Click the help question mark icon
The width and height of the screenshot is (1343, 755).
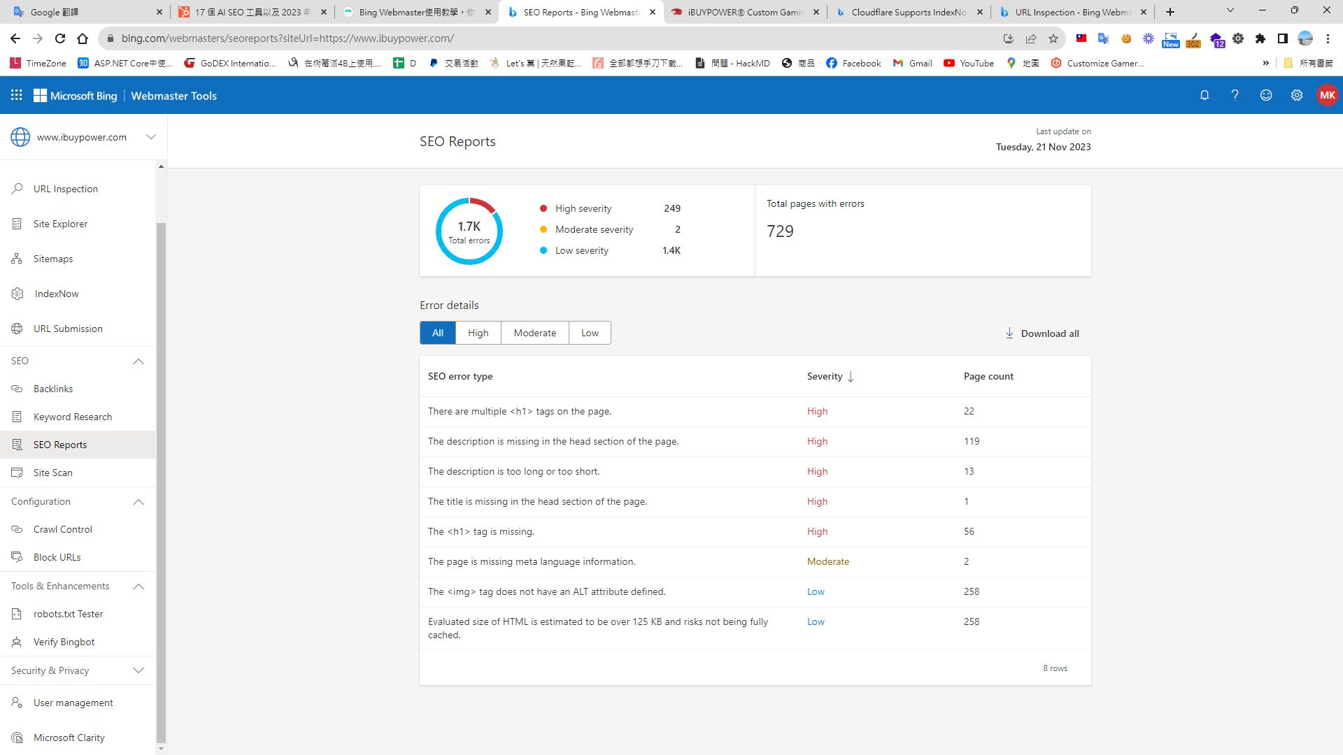(1235, 95)
